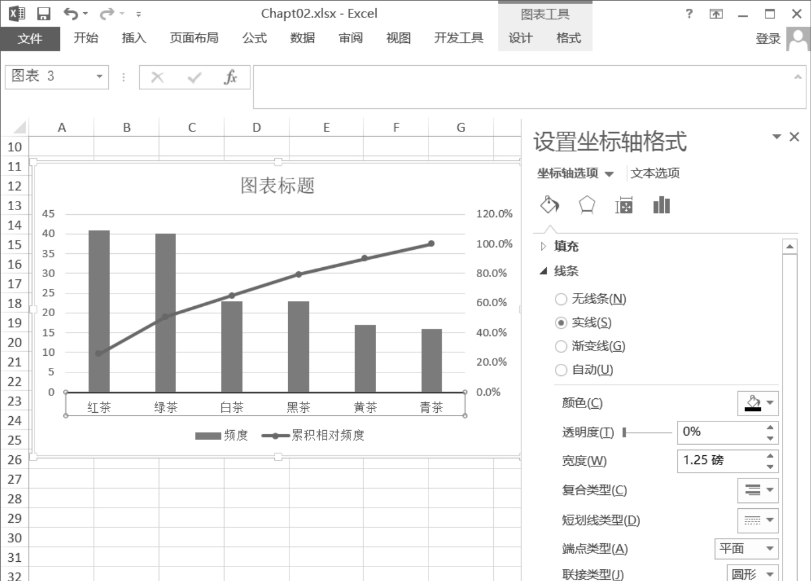811x581 pixels.
Task: Open the Size & Properties icon tab
Action: coord(624,205)
